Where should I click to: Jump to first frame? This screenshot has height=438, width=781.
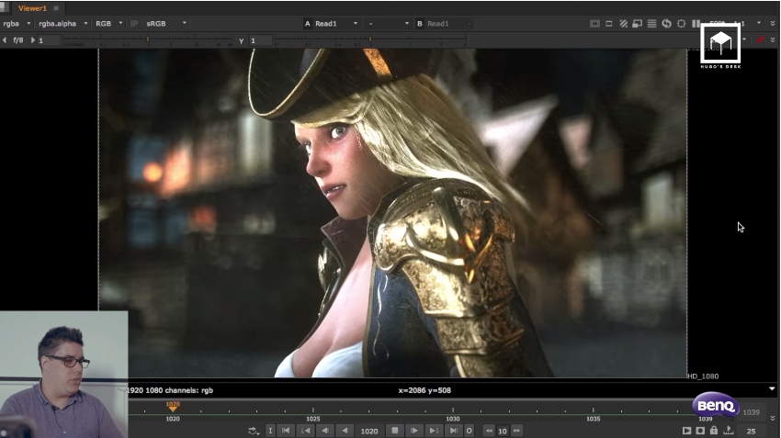[286, 431]
